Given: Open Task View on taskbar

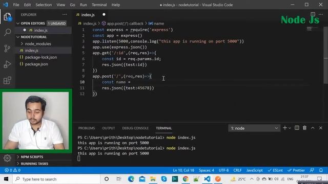Looking at the screenshot, I should [x=118, y=179].
